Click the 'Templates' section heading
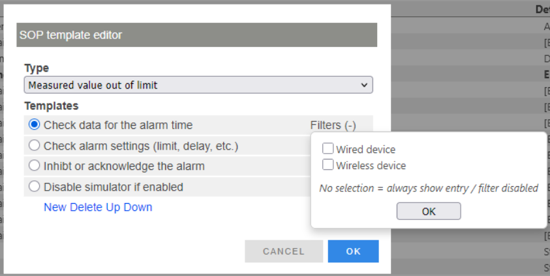Viewport: 550px width, 276px height. coord(51,105)
